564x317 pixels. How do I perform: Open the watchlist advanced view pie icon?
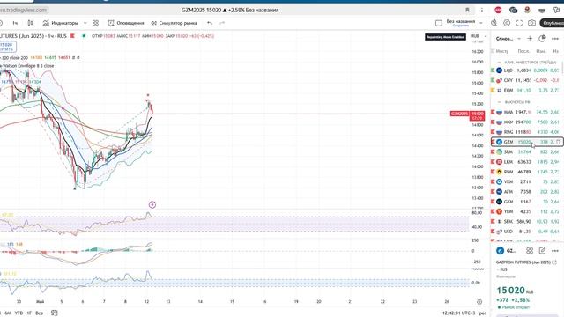tap(542, 38)
